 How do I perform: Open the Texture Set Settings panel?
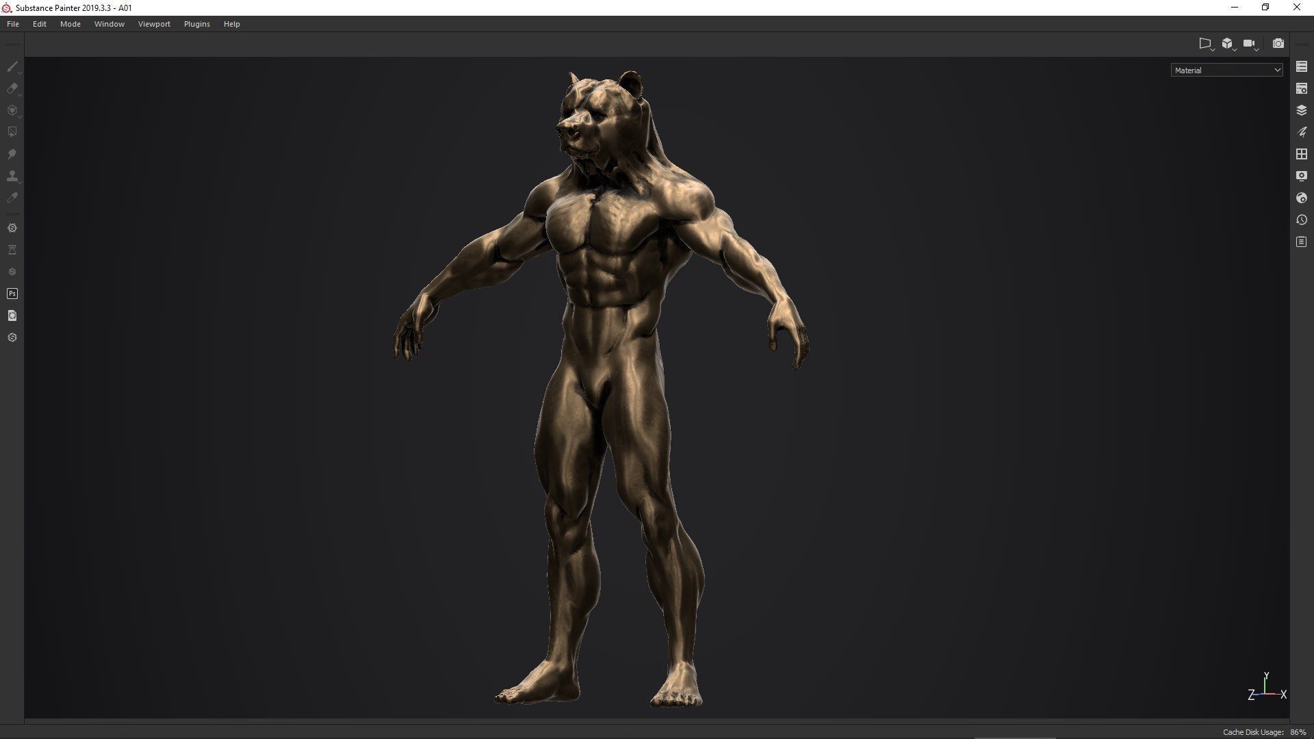click(1302, 88)
